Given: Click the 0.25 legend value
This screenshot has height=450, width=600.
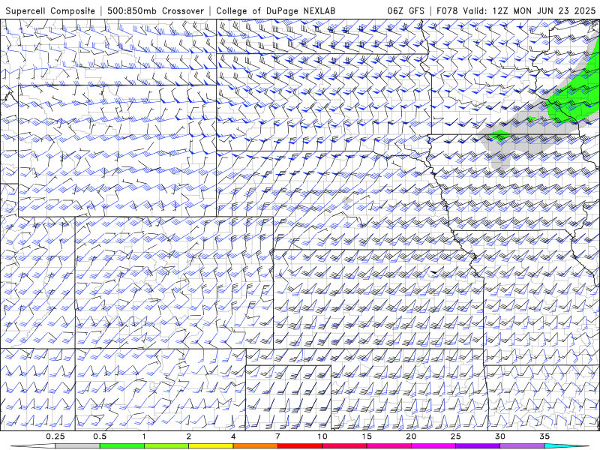Looking at the screenshot, I should point(55,436).
